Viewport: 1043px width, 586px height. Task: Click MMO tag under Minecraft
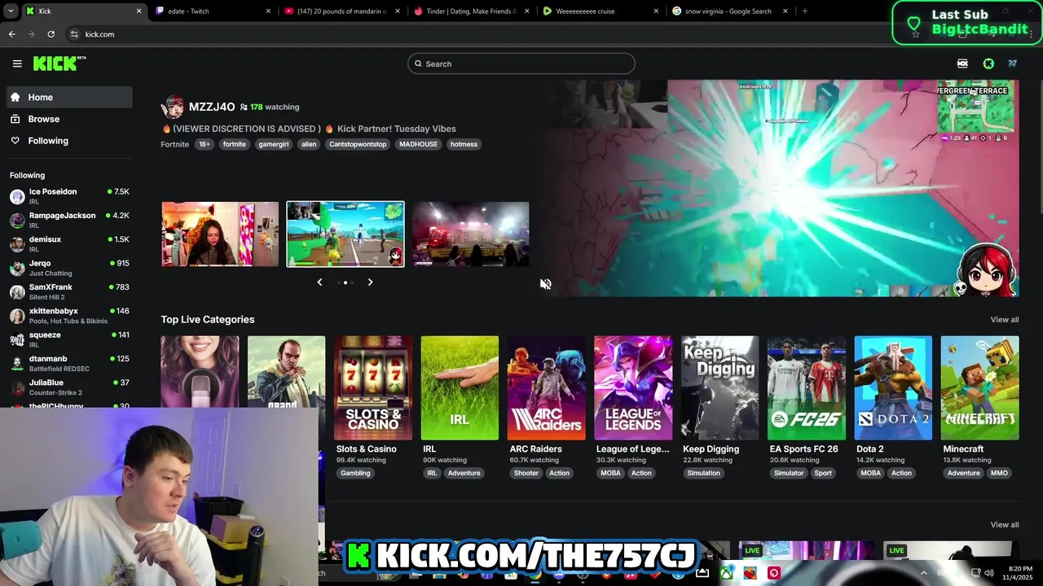pyautogui.click(x=999, y=473)
